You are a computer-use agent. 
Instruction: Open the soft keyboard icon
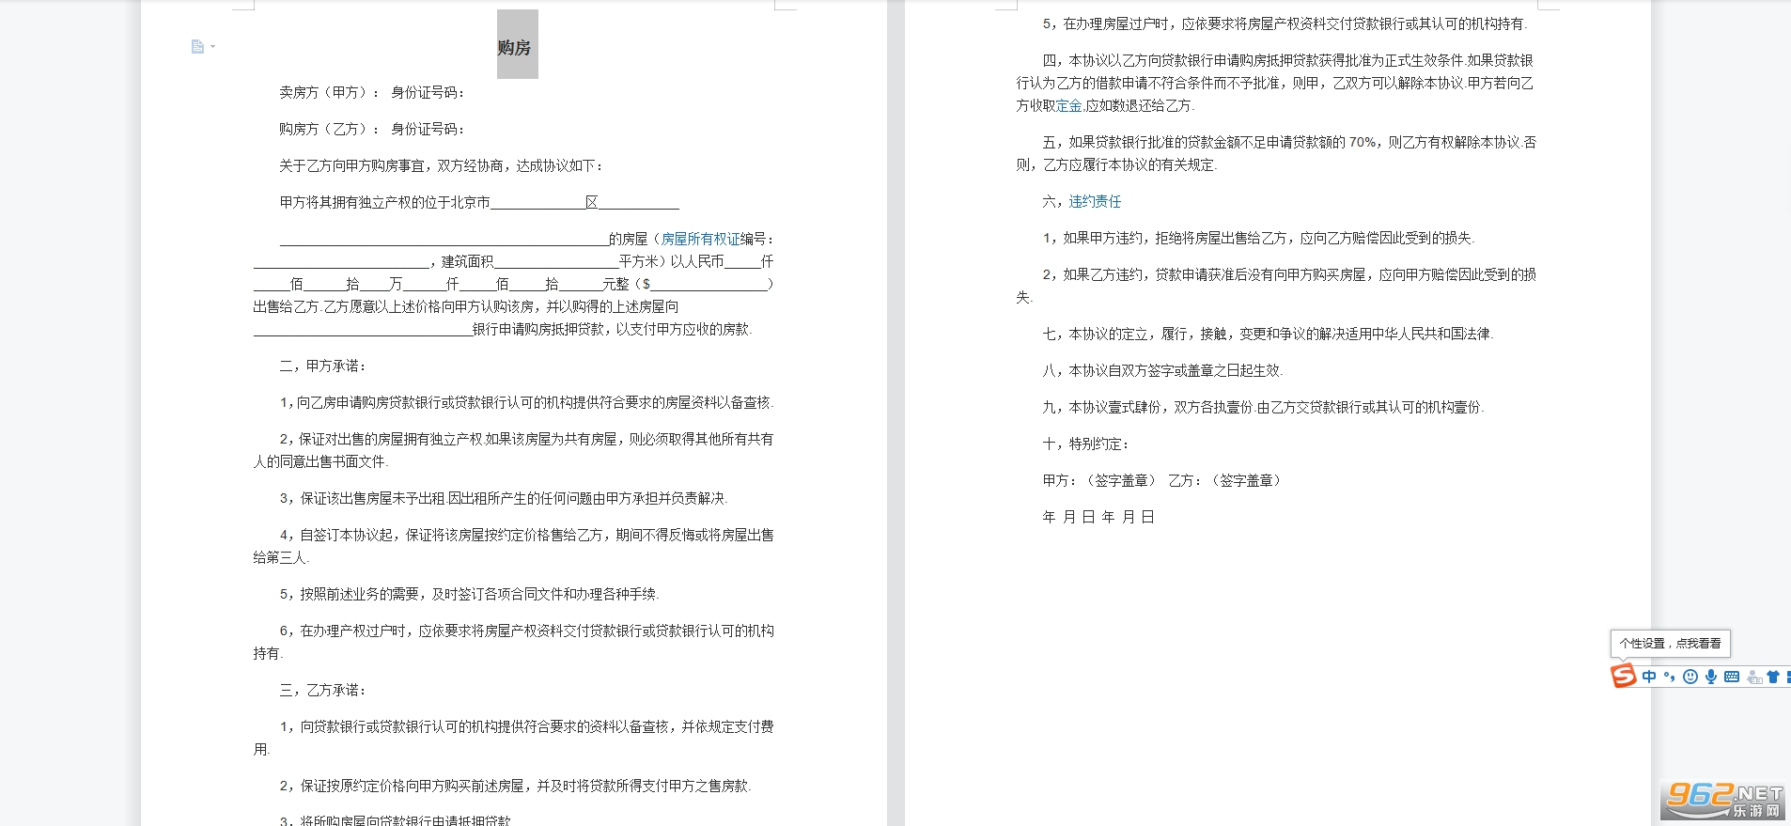(1732, 677)
